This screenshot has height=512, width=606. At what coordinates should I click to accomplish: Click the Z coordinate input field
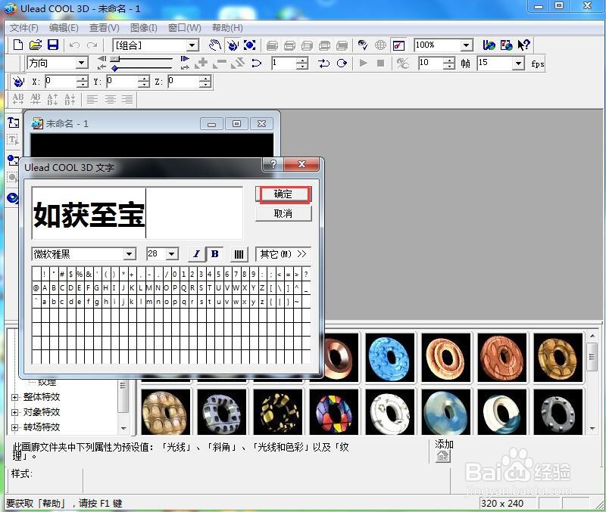coord(183,82)
